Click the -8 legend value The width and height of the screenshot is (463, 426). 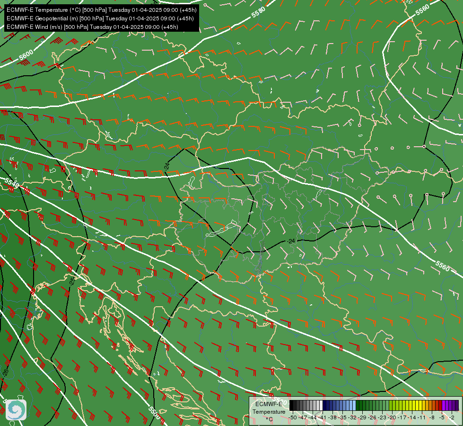tap(432, 418)
